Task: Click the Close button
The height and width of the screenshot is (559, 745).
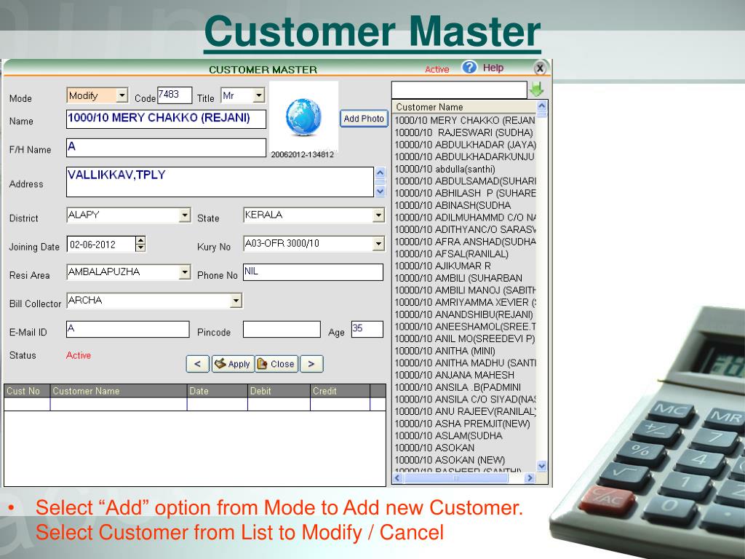Action: [x=276, y=364]
